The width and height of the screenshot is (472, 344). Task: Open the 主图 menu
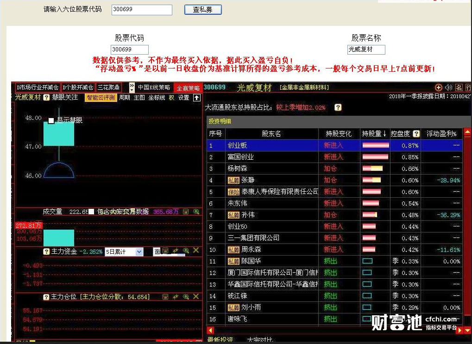pyautogui.click(x=139, y=98)
